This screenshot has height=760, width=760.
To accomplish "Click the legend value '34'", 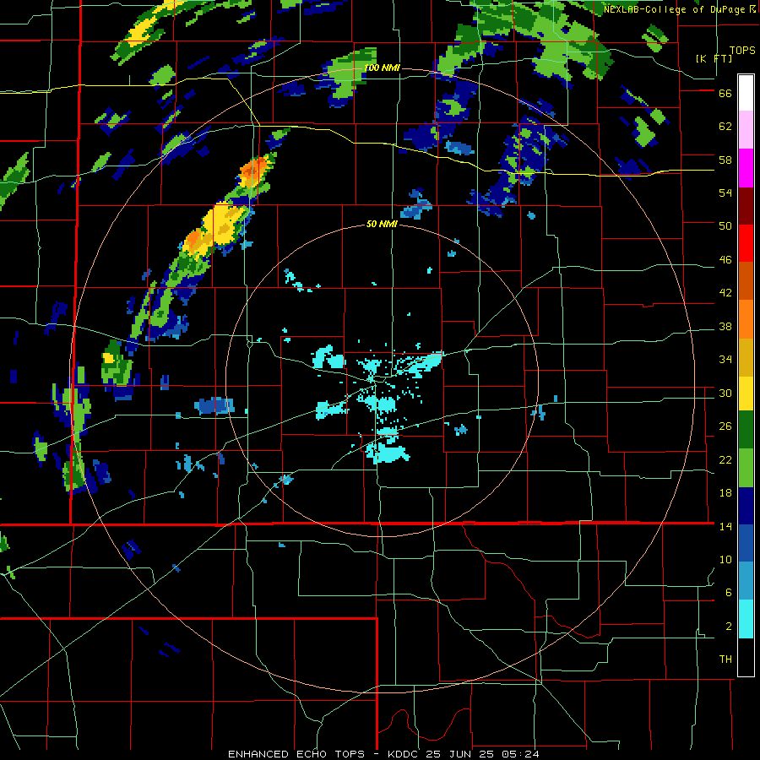I will coord(725,359).
